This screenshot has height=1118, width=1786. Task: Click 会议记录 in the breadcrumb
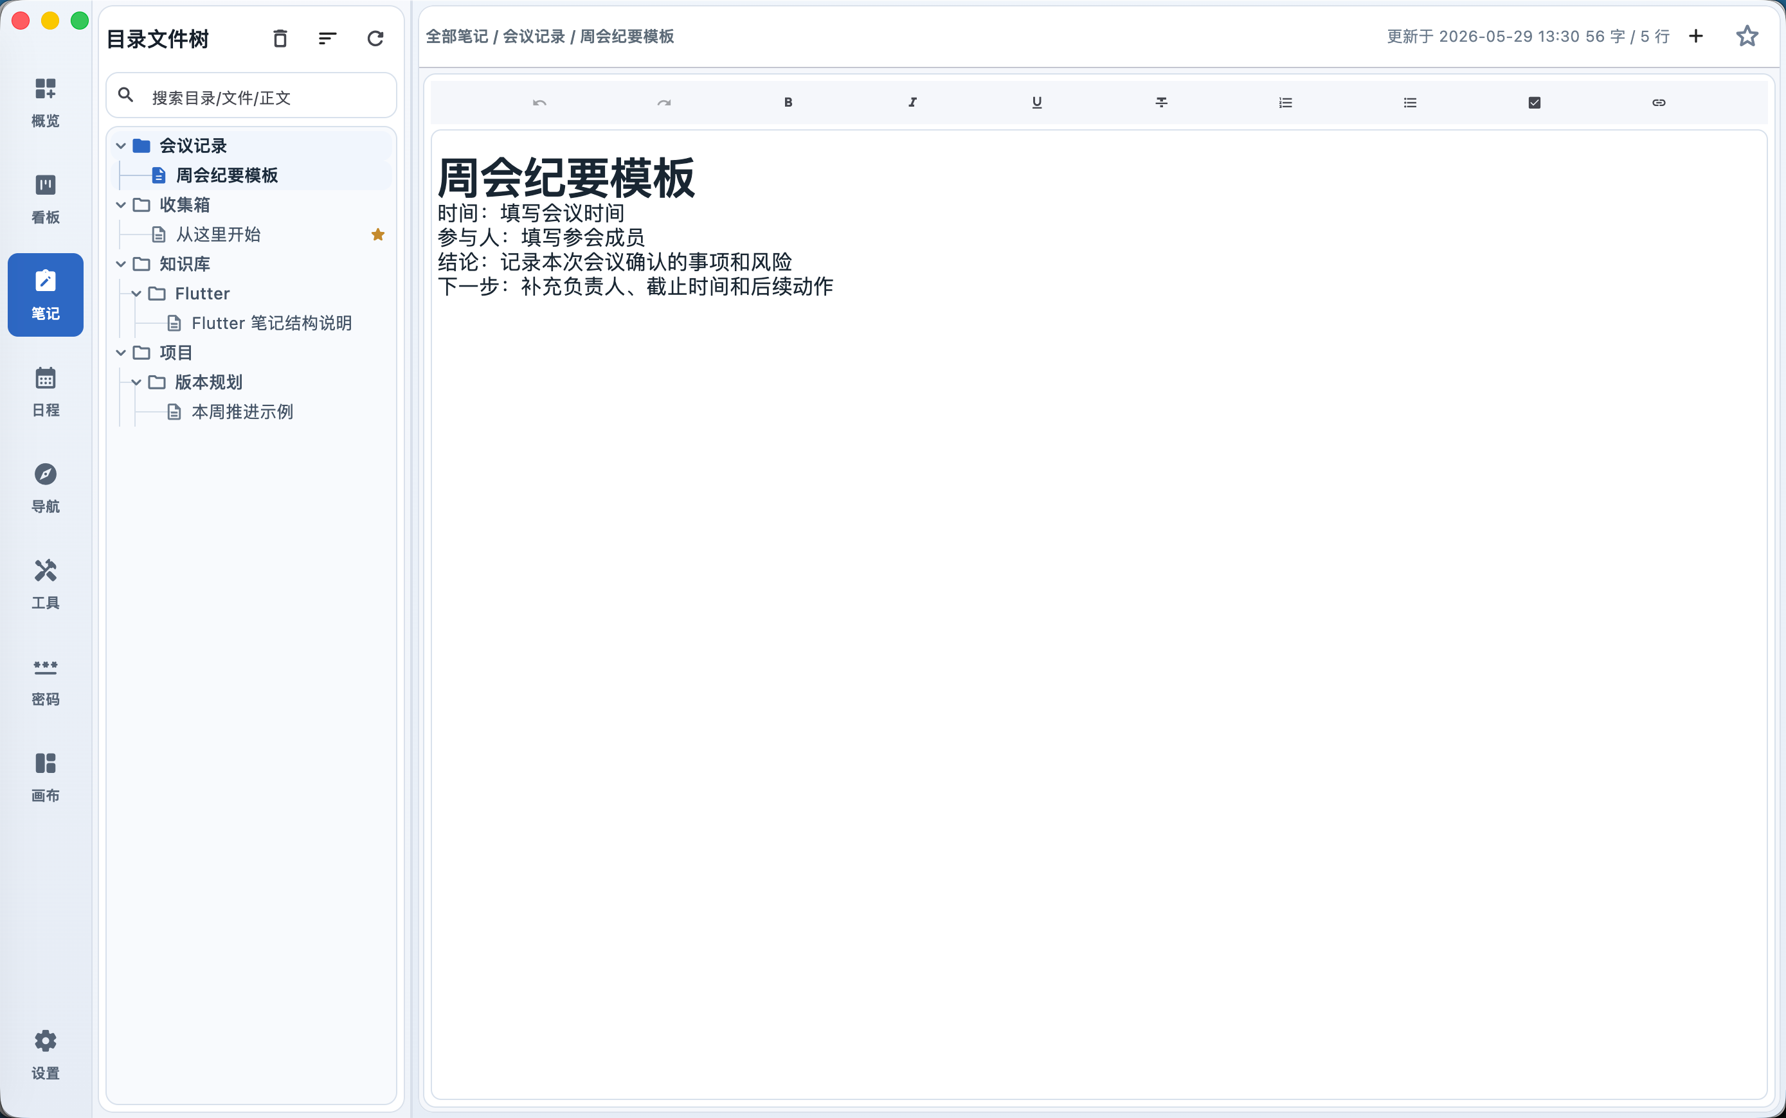click(534, 36)
